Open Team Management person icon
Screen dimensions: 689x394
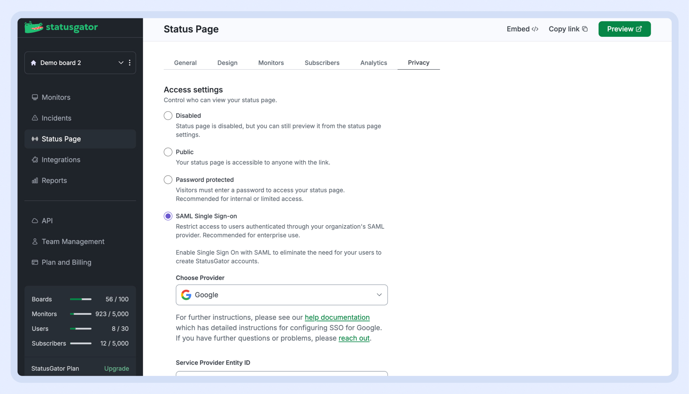[x=35, y=242]
